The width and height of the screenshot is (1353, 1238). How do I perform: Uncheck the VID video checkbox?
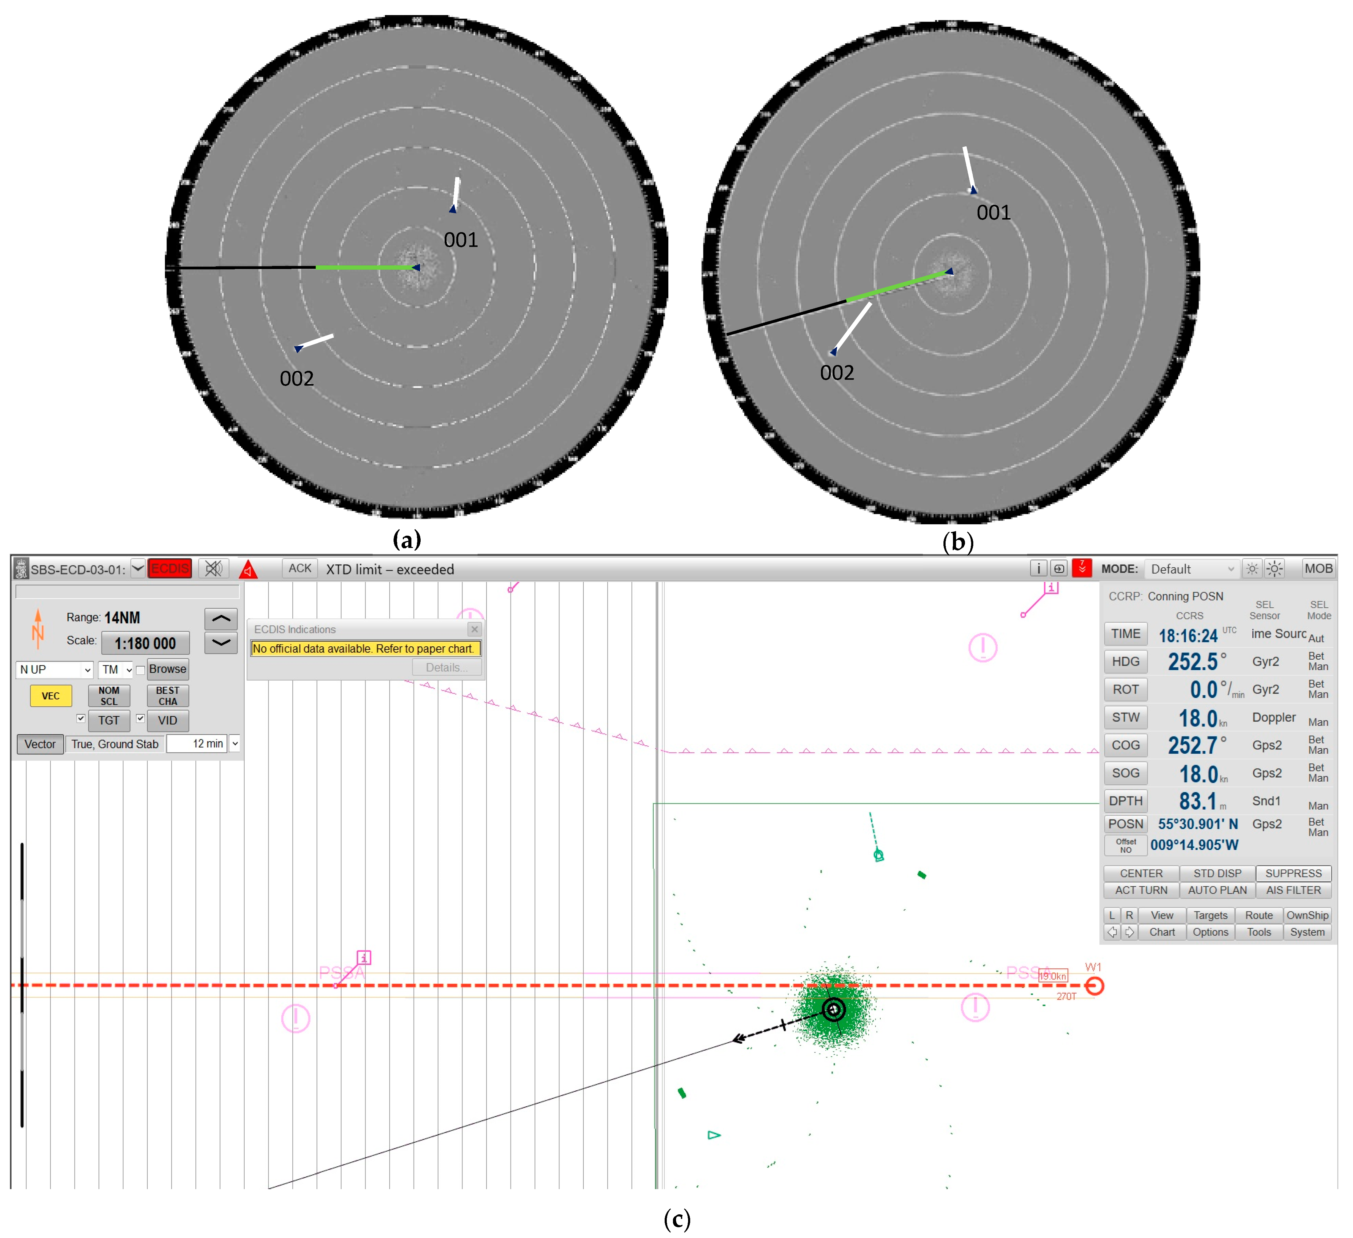(x=140, y=718)
